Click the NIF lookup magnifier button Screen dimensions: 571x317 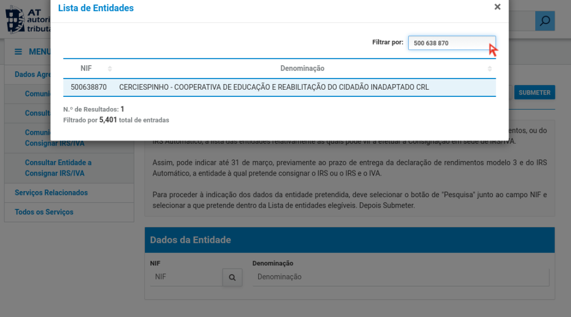(232, 277)
